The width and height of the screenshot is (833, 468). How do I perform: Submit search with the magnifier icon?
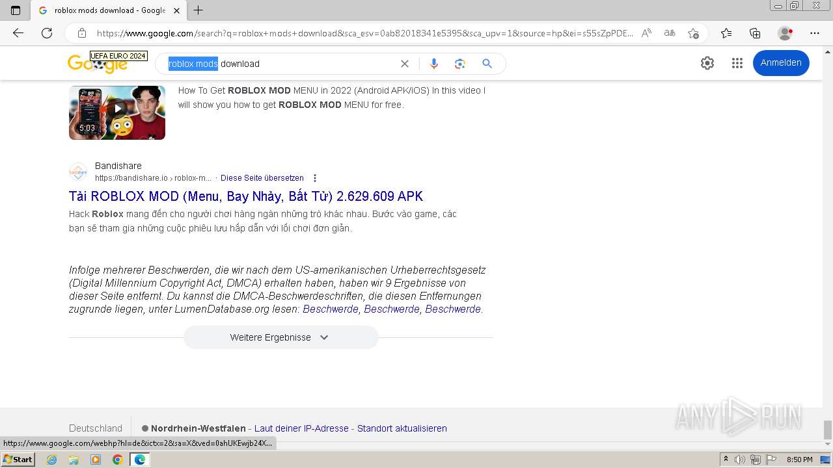pyautogui.click(x=487, y=64)
